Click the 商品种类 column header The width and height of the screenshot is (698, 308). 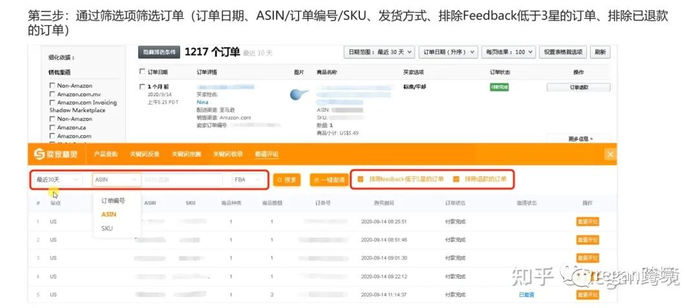click(x=231, y=203)
